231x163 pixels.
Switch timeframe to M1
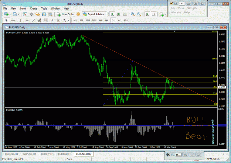click(75, 20)
